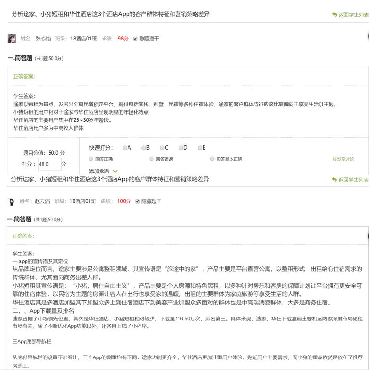Image resolution: width=370 pixels, height=370 pixels.
Task: Click line 华住酒店用户多为中高收入群体
Action: pos(49,128)
